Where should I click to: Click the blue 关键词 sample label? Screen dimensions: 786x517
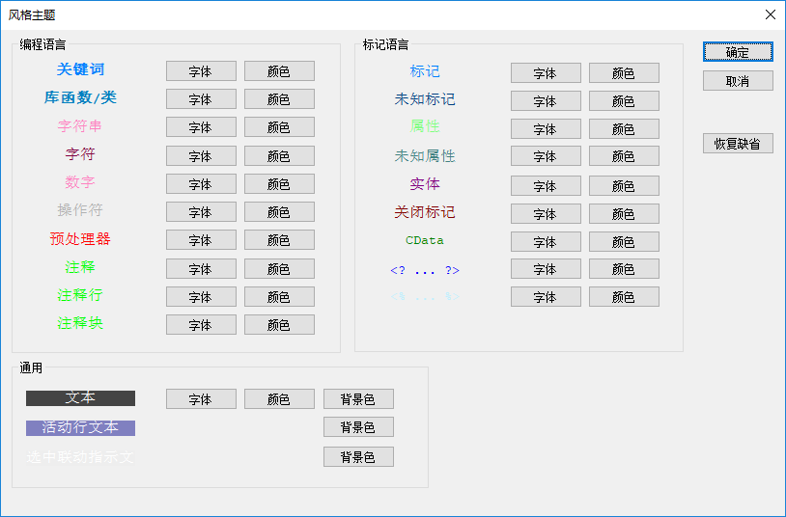pyautogui.click(x=80, y=69)
